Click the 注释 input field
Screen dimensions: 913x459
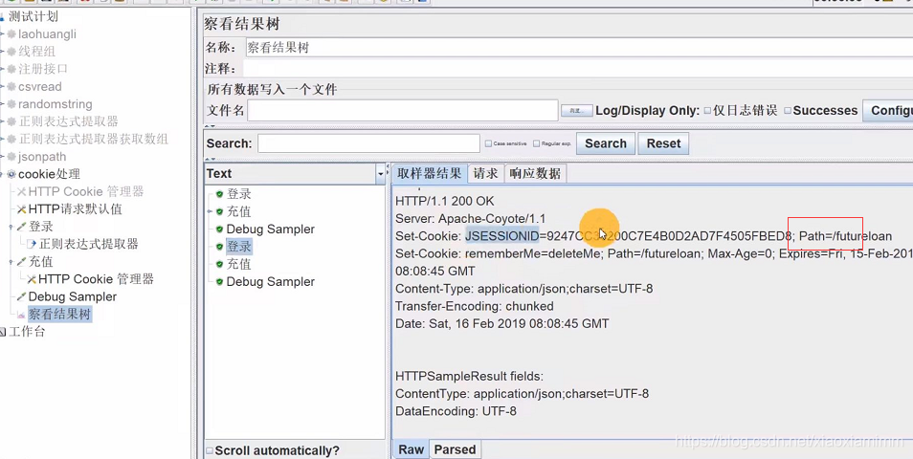point(577,69)
